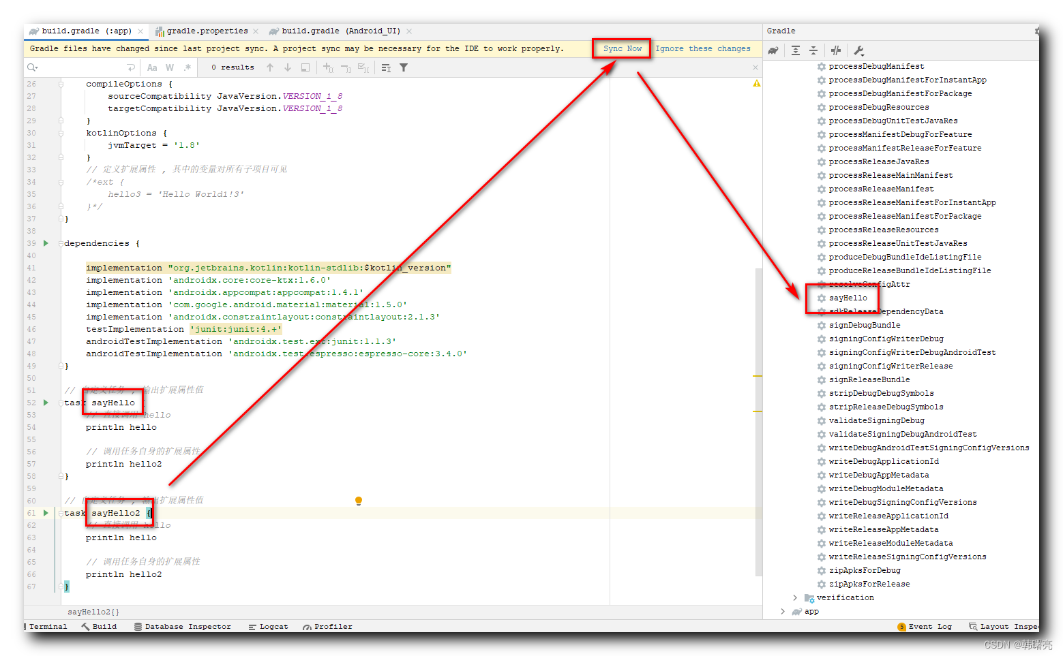
Task: Click in the search text field
Action: click(82, 67)
